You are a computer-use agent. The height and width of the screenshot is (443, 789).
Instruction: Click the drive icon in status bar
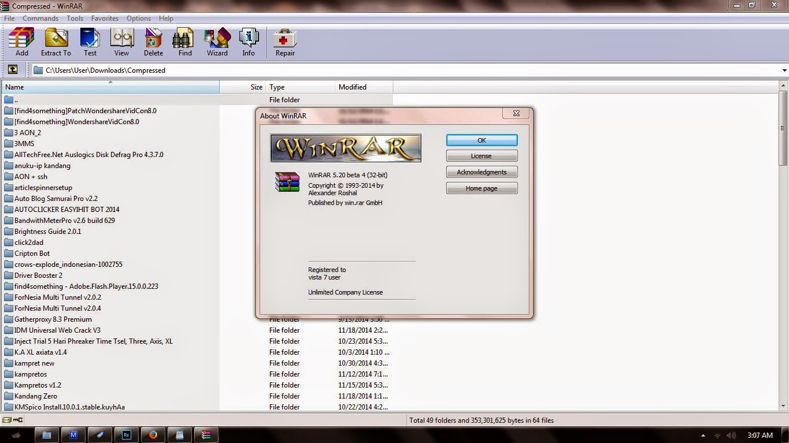(7, 420)
